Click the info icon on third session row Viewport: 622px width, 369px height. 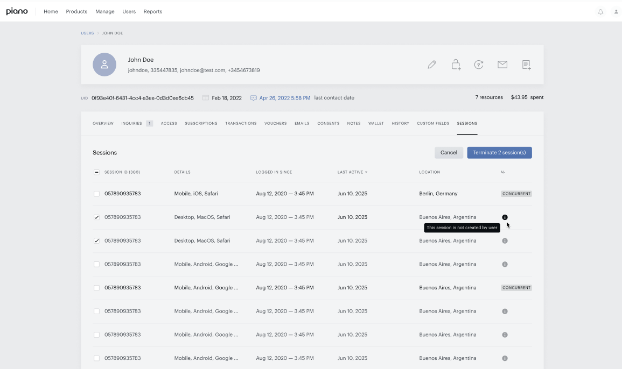505,240
